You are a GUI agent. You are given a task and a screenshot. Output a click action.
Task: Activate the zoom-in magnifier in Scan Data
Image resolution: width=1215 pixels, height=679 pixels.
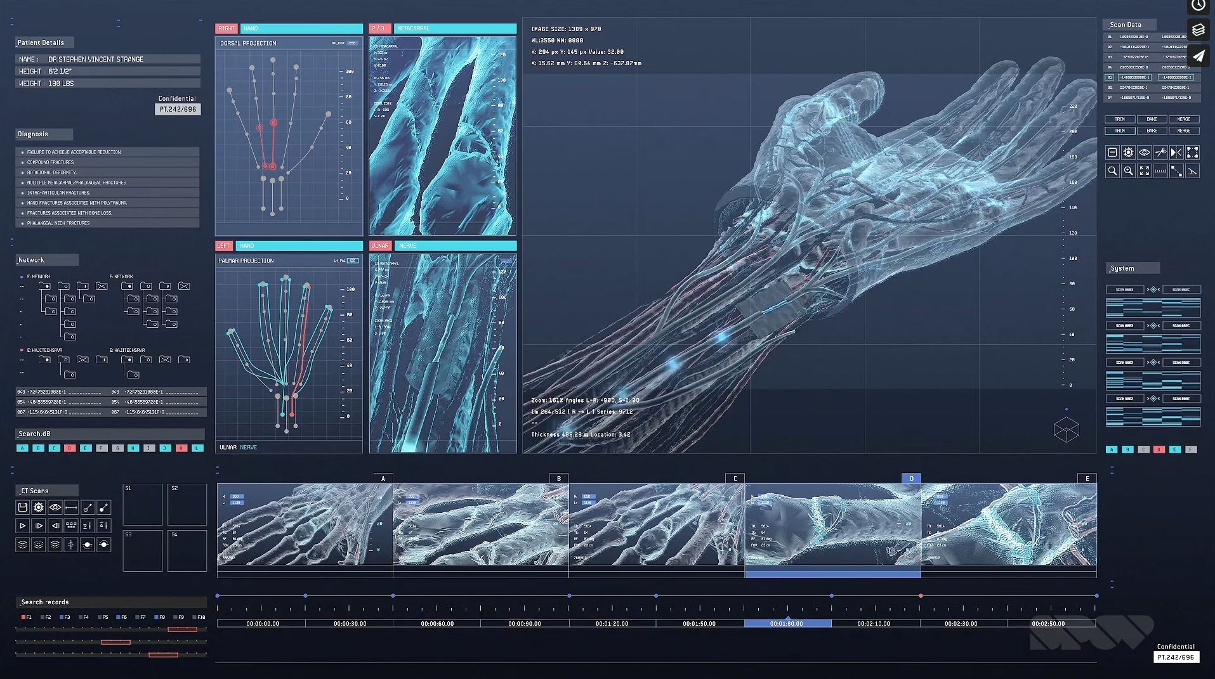1128,171
